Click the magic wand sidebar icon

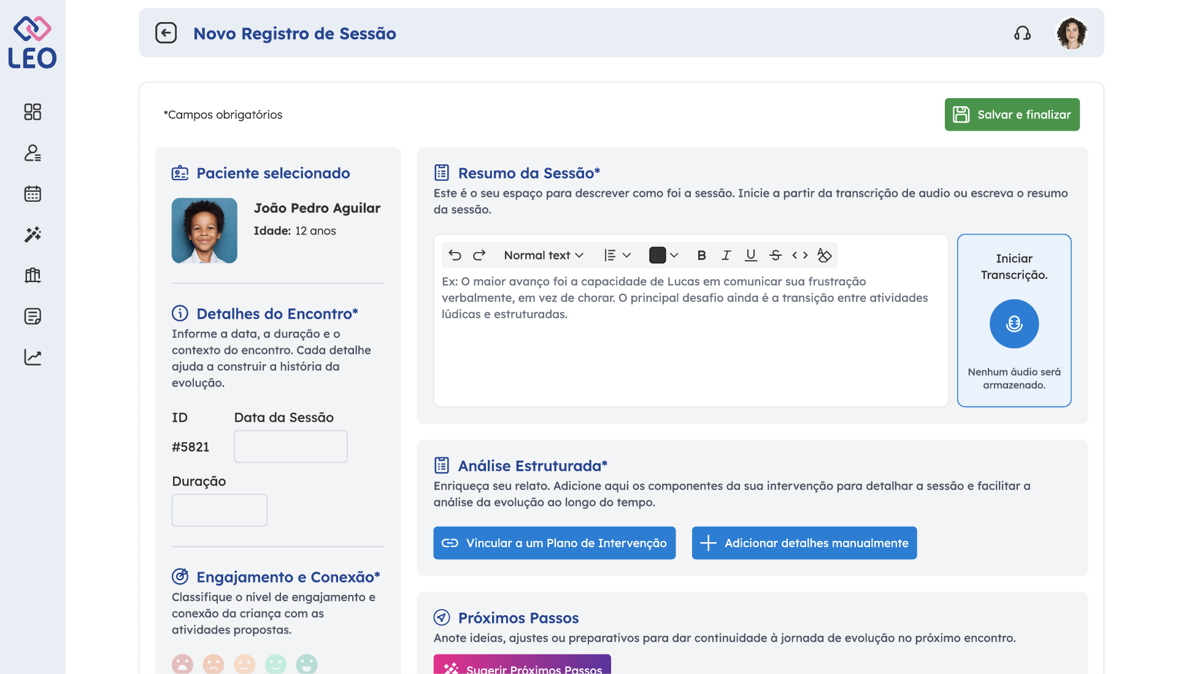[33, 234]
